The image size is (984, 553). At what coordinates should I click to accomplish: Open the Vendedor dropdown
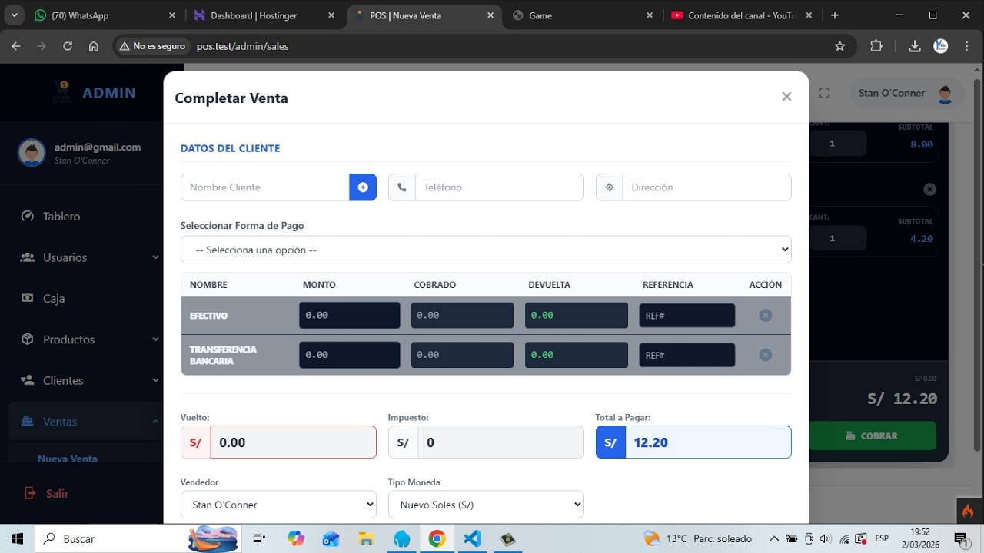pyautogui.click(x=278, y=505)
